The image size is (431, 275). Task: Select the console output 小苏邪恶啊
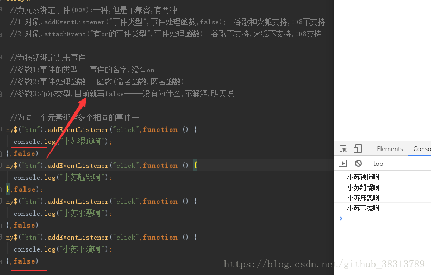pyautogui.click(x=363, y=198)
